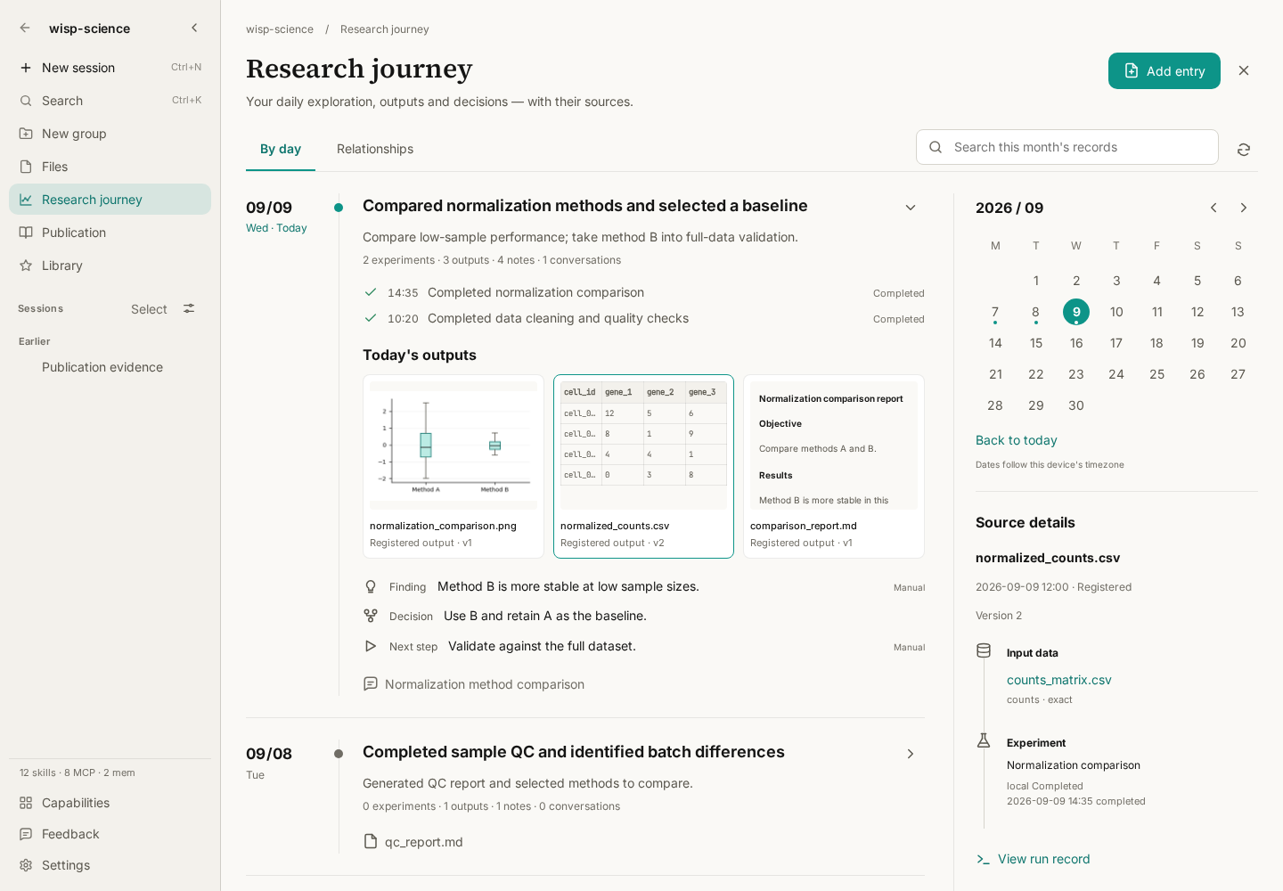Click the Next step play icon
The image size is (1283, 891).
coord(371,646)
